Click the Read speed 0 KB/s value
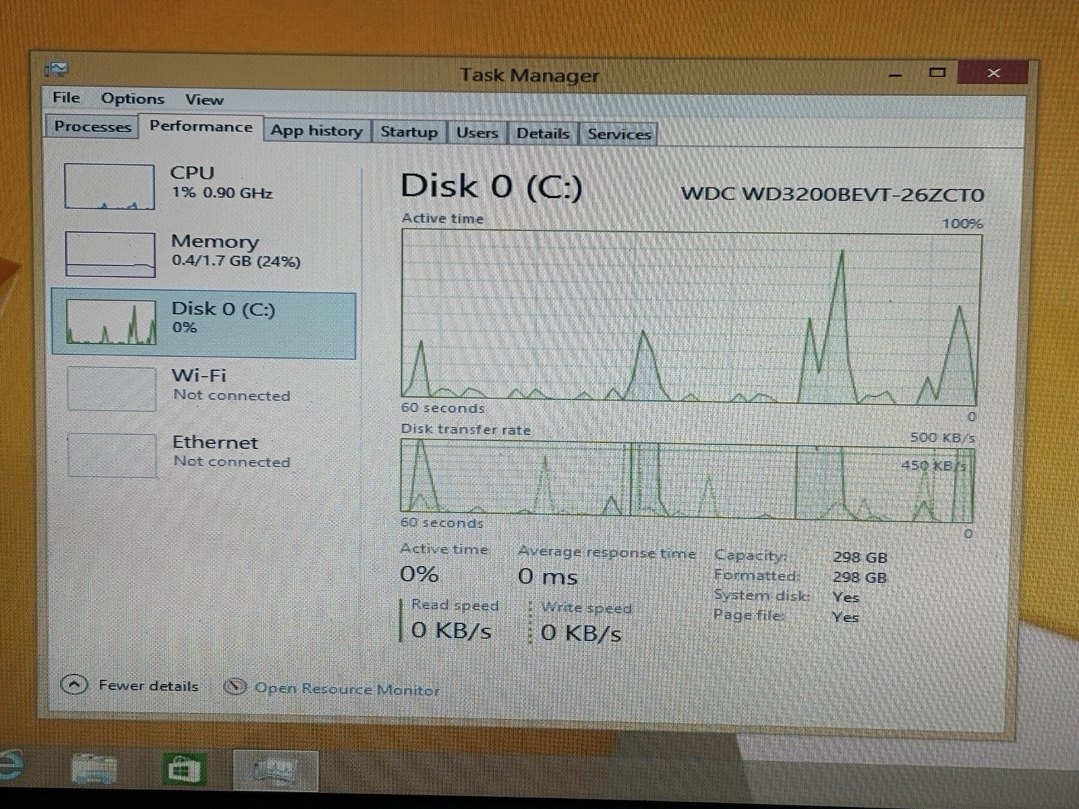This screenshot has width=1079, height=809. [x=451, y=630]
